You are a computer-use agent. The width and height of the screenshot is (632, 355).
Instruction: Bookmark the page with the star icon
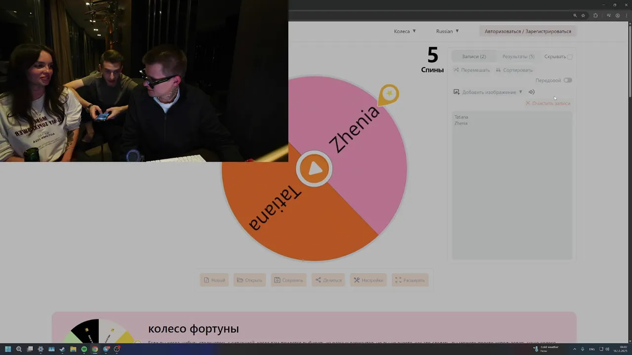(583, 16)
